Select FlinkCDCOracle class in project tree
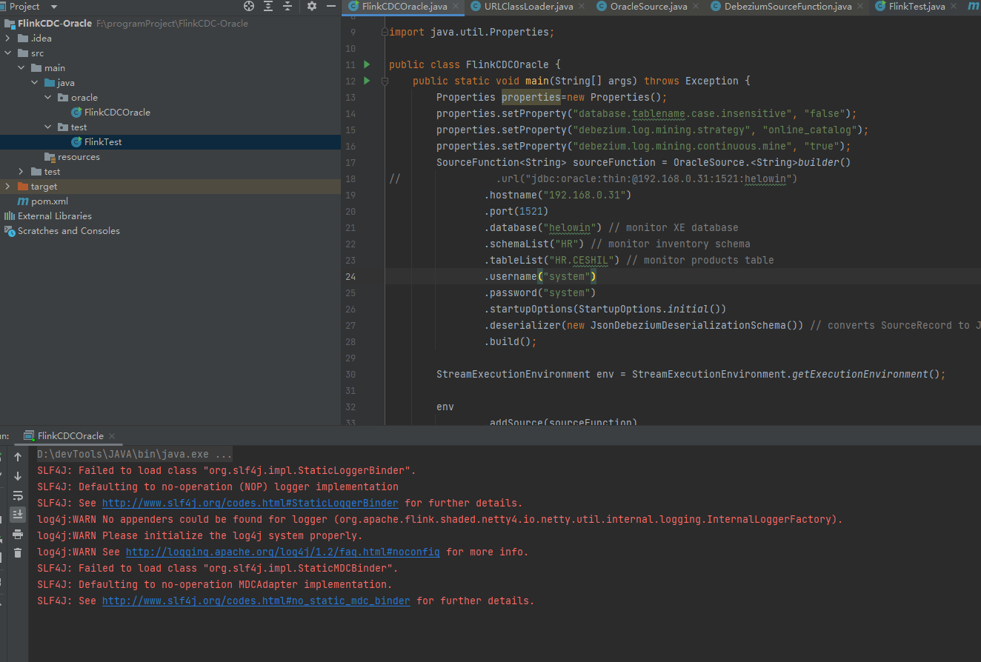 click(117, 113)
